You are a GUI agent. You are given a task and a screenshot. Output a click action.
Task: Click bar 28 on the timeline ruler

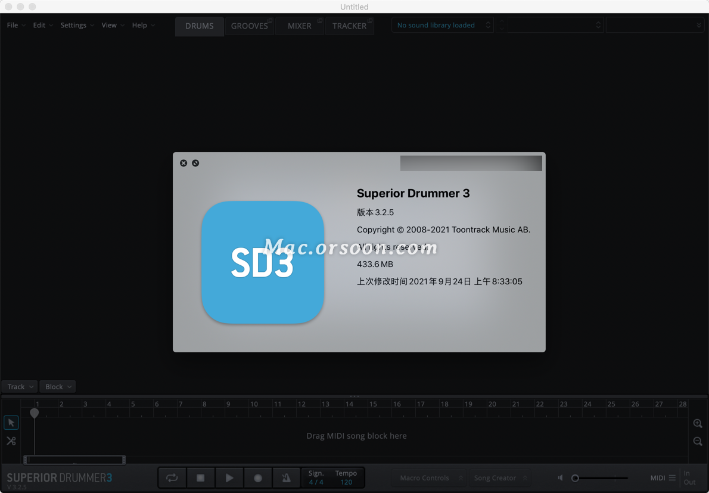(683, 404)
